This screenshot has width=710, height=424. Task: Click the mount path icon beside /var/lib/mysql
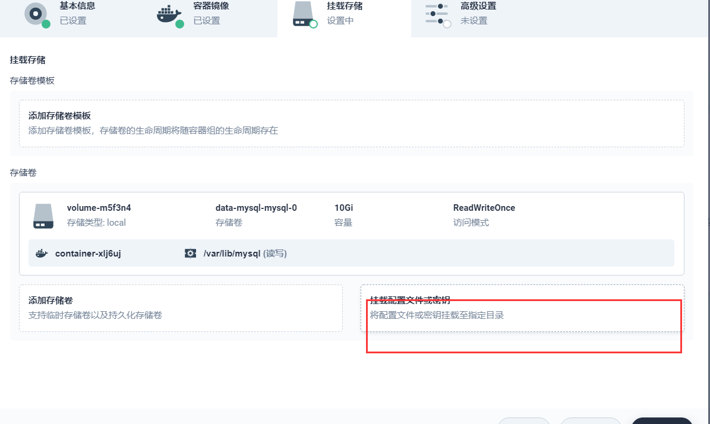point(190,254)
